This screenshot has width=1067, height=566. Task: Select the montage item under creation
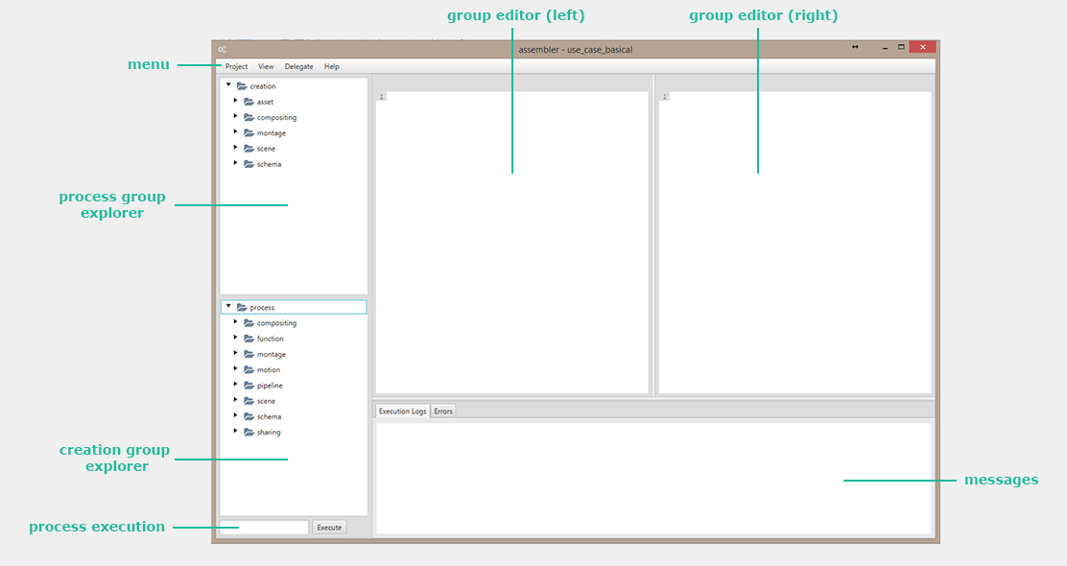point(271,133)
